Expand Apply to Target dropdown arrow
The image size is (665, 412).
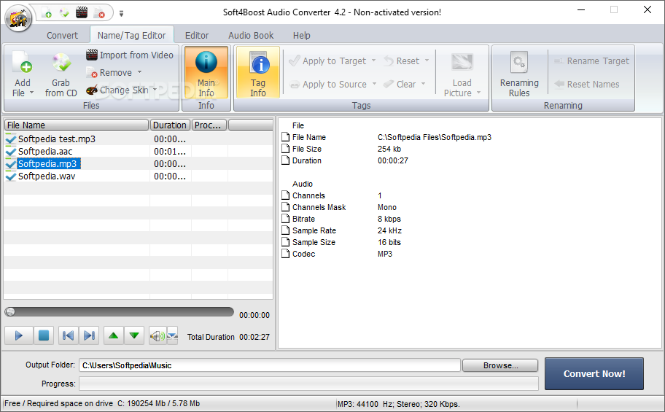click(373, 61)
